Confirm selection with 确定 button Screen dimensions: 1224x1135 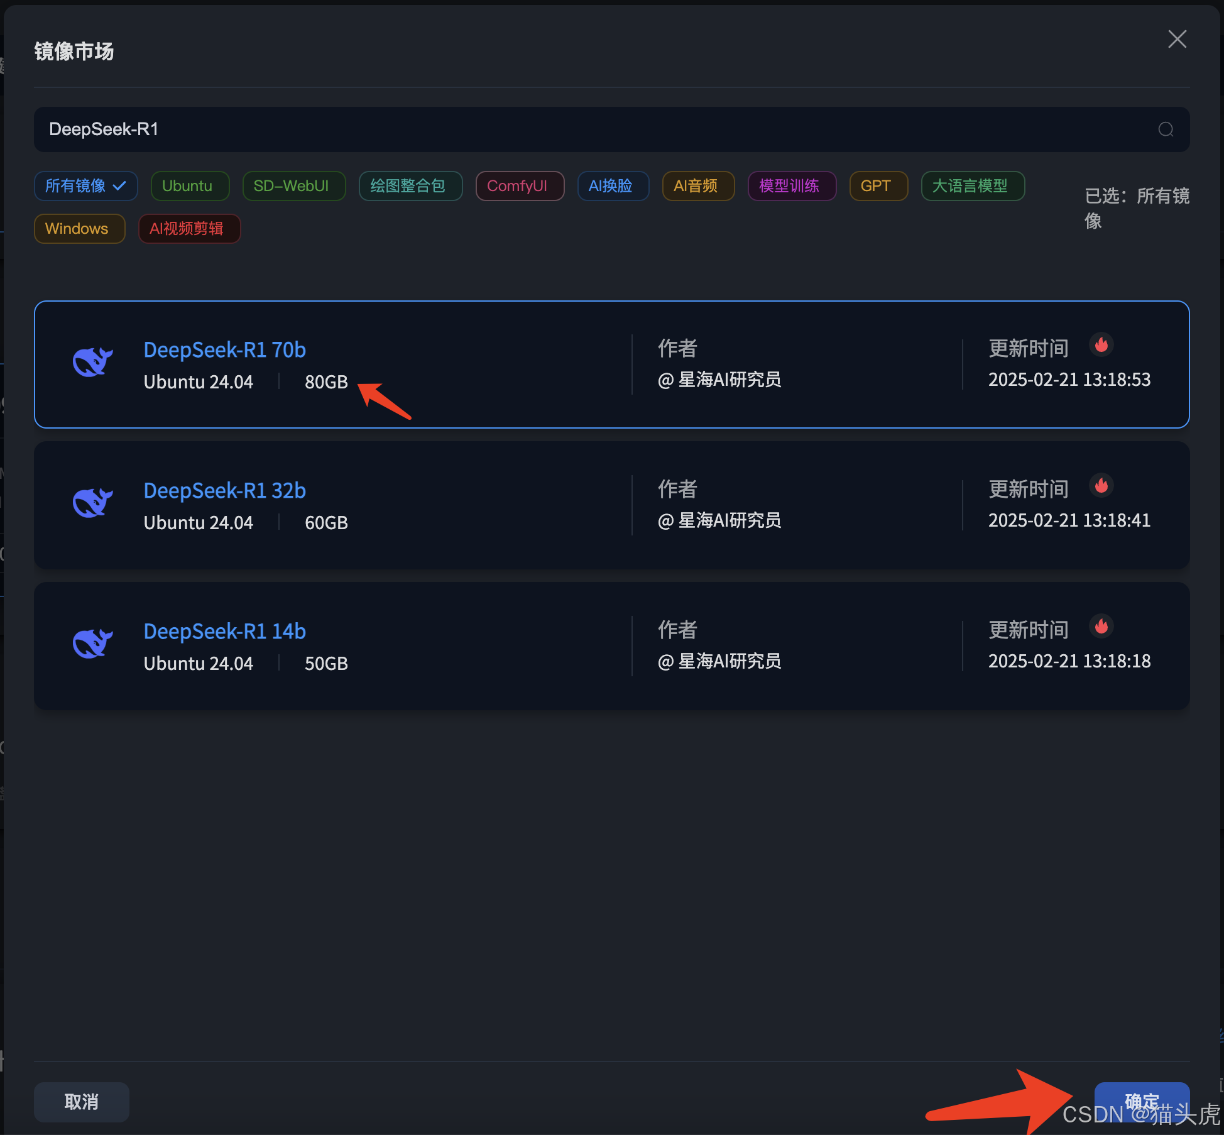(1141, 1102)
